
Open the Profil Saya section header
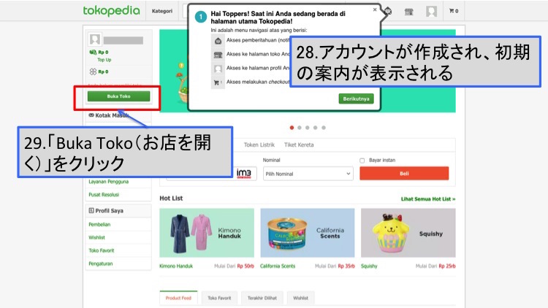[118, 211]
